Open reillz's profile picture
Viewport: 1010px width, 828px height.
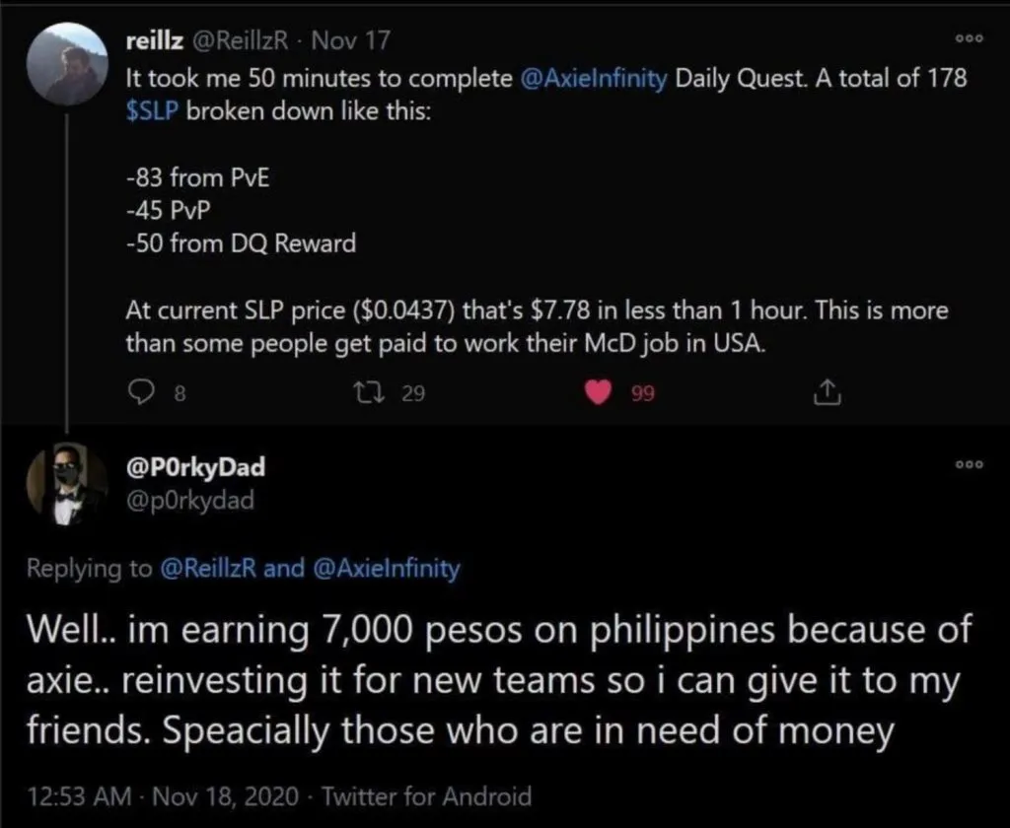pos(68,64)
